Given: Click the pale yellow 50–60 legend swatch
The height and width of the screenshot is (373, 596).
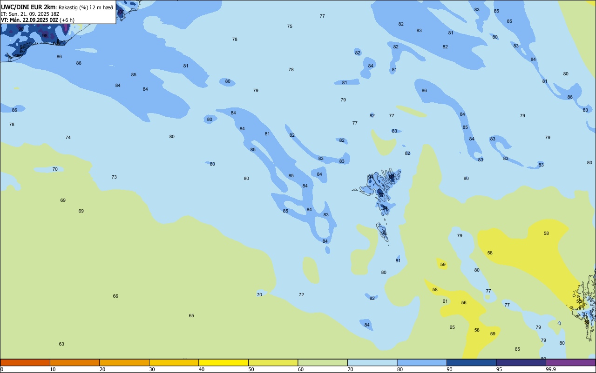Looking at the screenshot, I should pos(273,362).
